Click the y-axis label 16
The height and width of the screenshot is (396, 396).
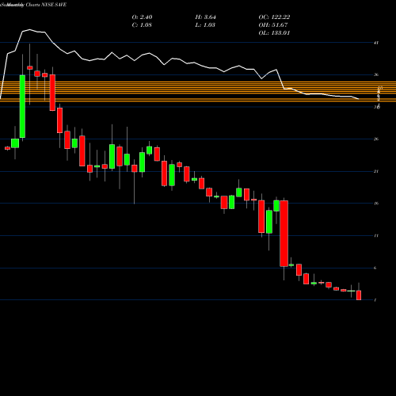[x=376, y=204]
